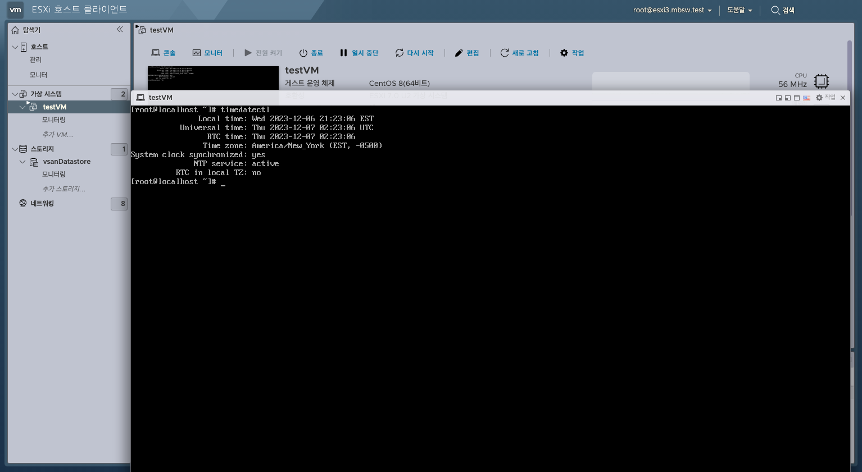Select 호스트 in the navigator
This screenshot has height=472, width=862.
(x=39, y=47)
